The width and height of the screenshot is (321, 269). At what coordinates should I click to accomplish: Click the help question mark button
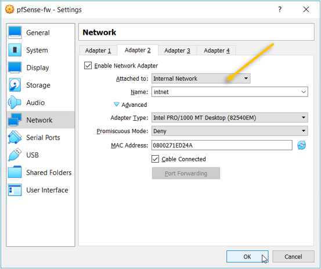pos(280,9)
